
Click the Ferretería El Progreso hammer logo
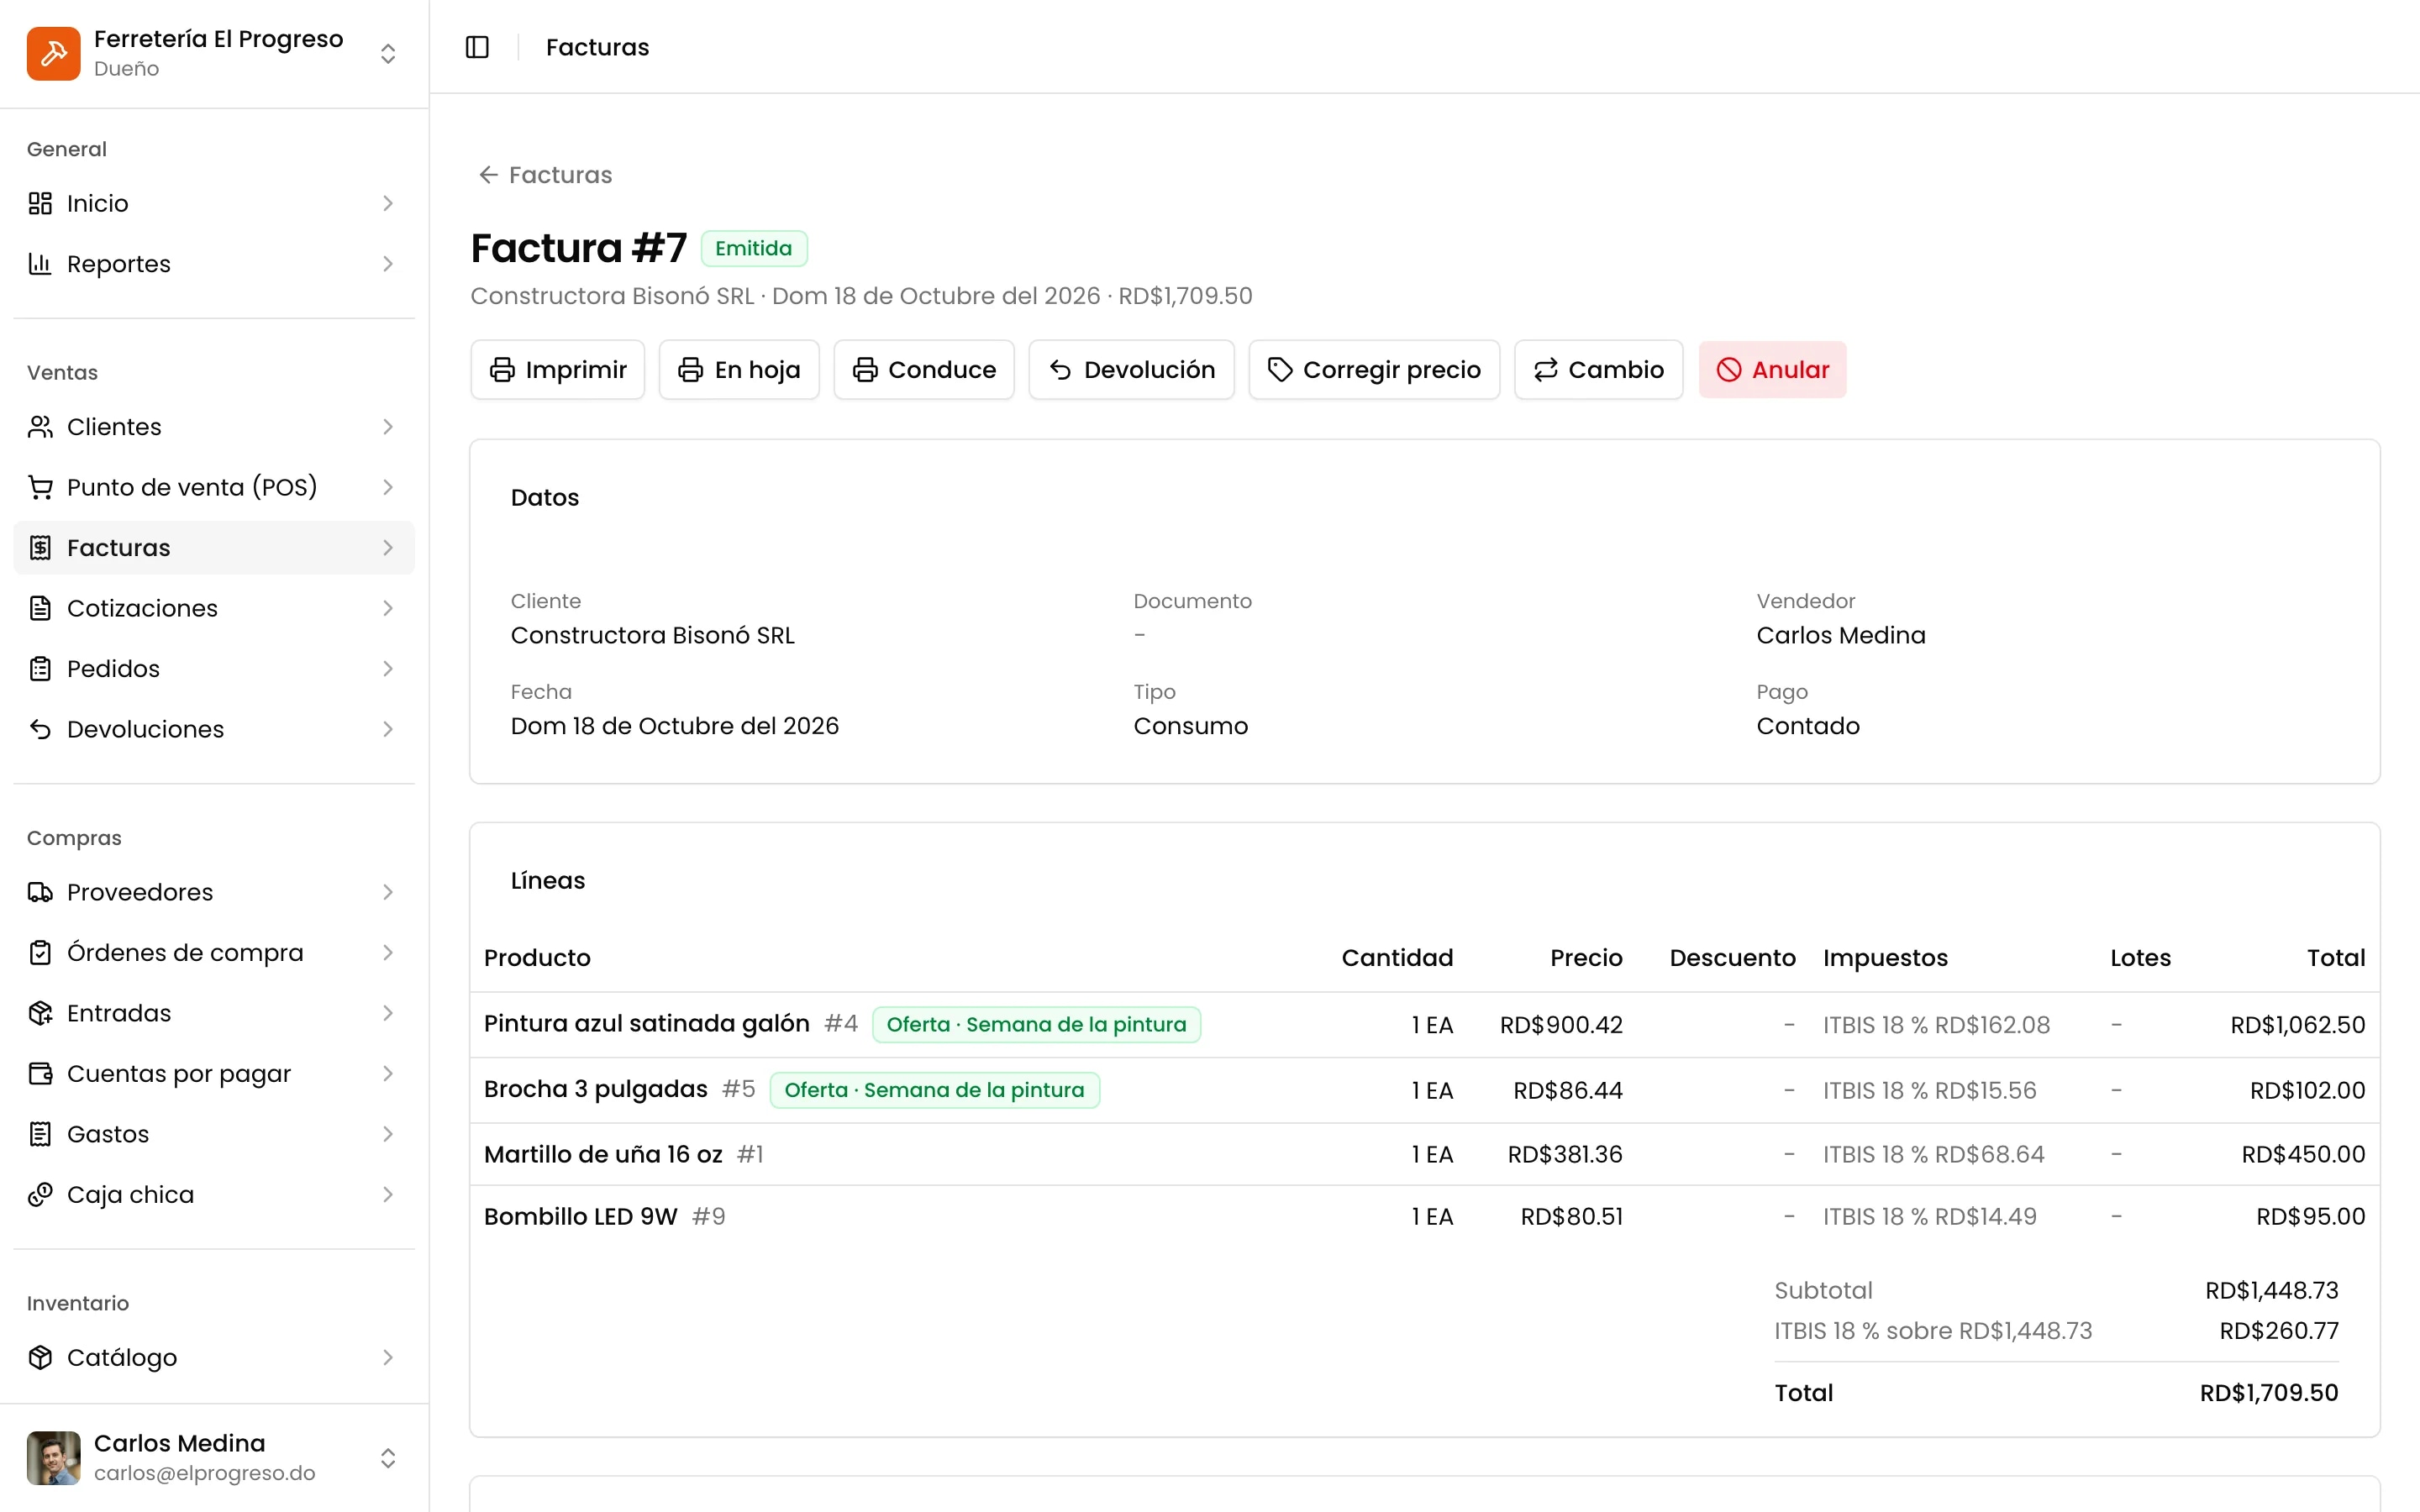[53, 53]
